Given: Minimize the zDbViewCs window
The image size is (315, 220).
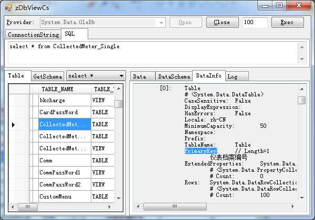Looking at the screenshot, I should coord(265,6).
